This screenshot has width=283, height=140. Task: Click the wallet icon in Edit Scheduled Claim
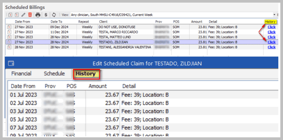pyautogui.click(x=11, y=63)
